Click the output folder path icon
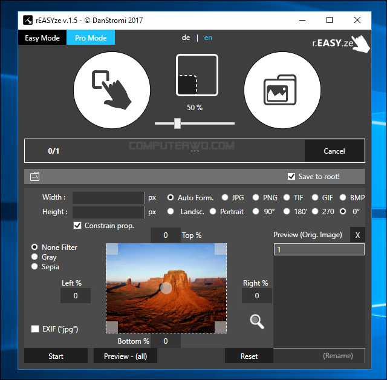The height and width of the screenshot is (380, 387). pos(35,177)
